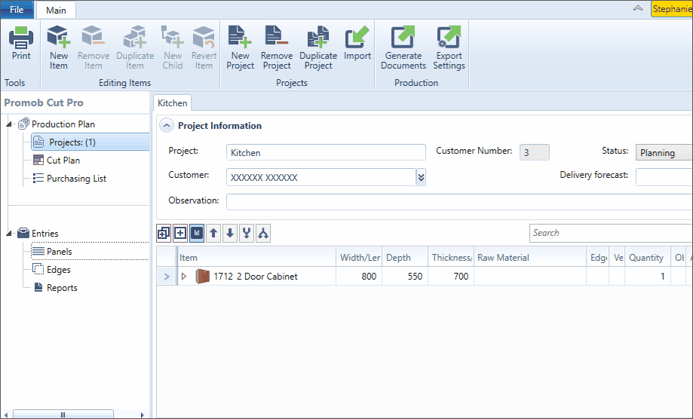Click the Width/Length column header
This screenshot has height=419, width=693.
pyautogui.click(x=359, y=258)
